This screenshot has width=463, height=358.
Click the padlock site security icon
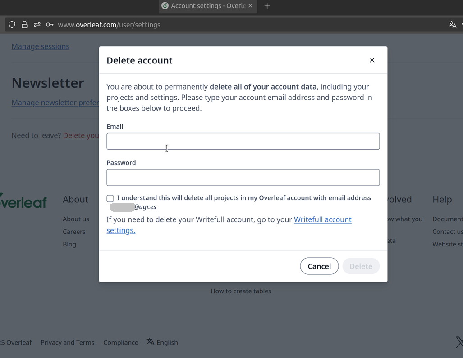point(25,25)
